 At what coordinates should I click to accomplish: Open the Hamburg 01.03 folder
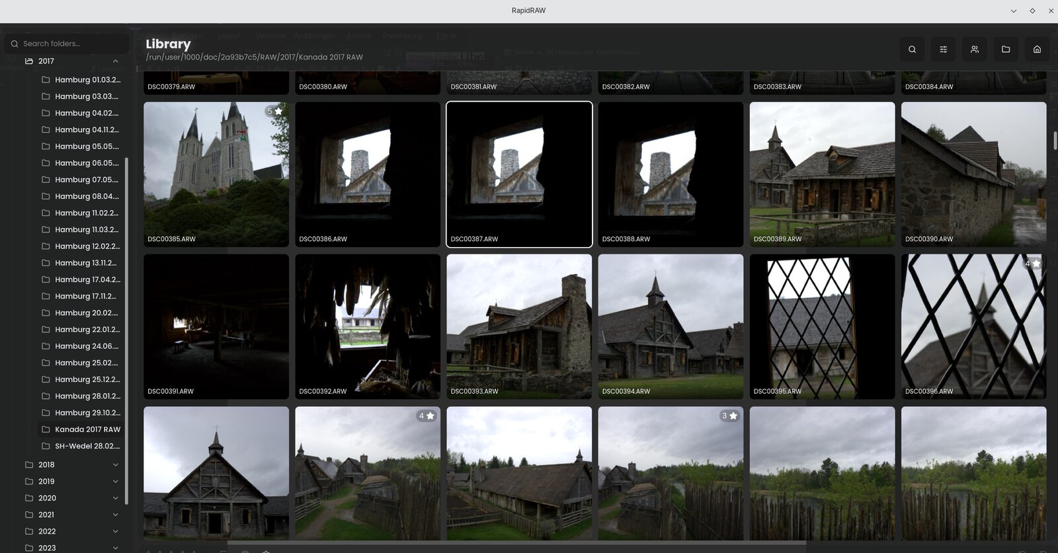(x=87, y=80)
